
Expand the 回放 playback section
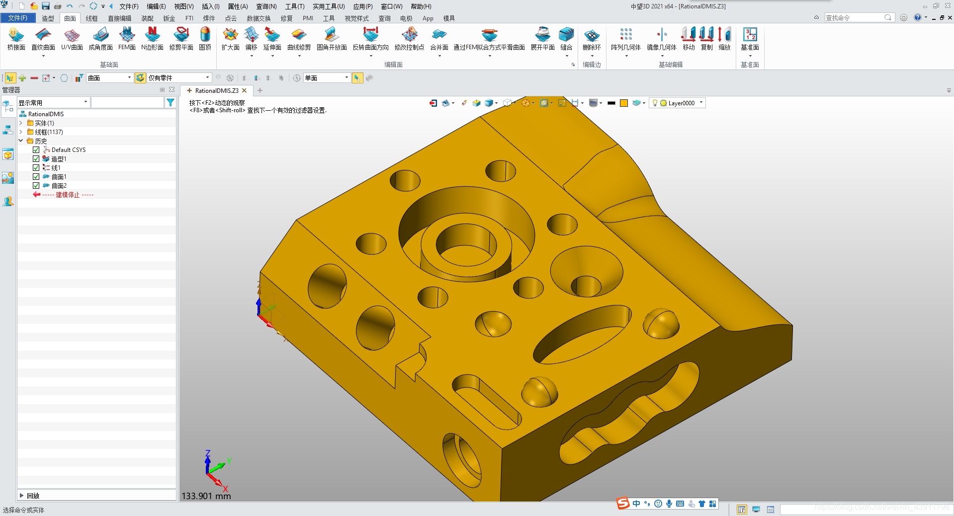21,495
